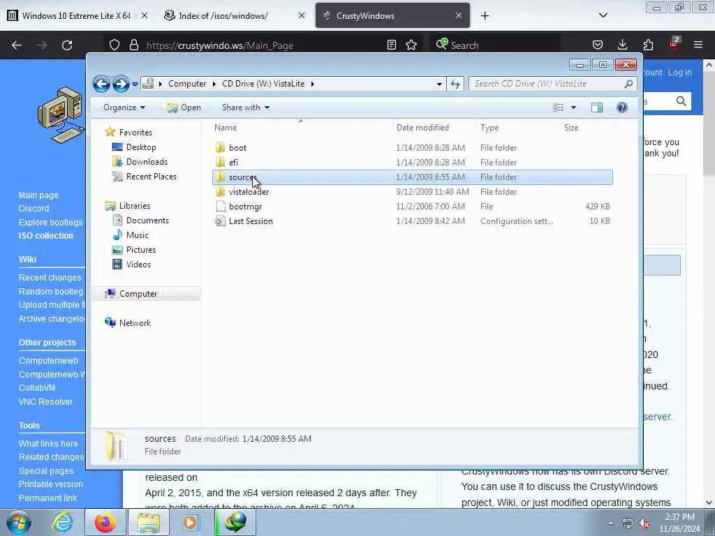Reload the page in Firefox

(x=67, y=45)
